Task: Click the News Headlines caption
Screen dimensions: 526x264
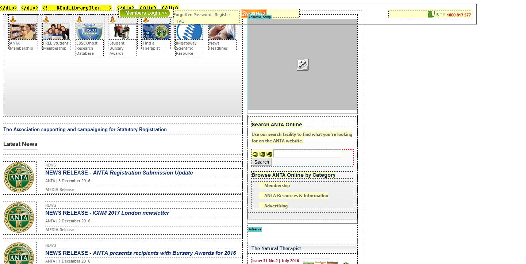Action: (219, 46)
